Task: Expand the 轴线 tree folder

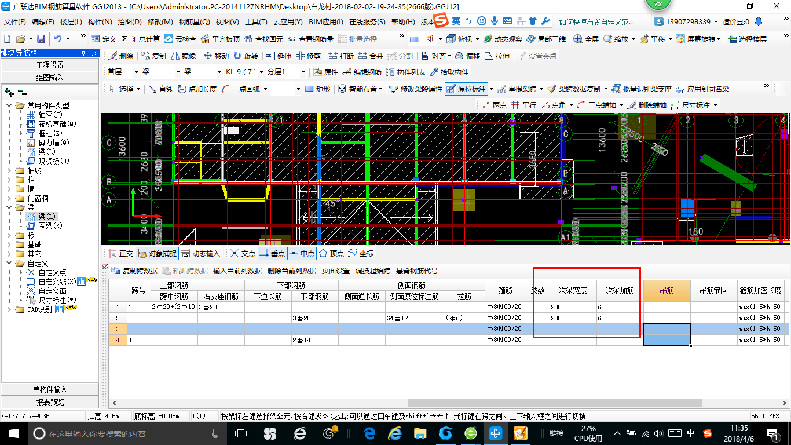Action: point(9,171)
